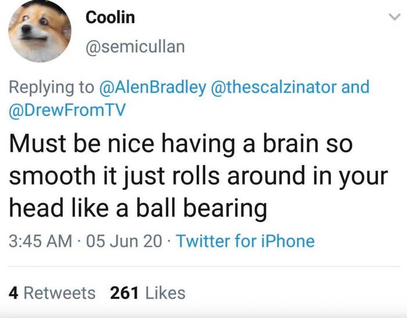Screen dimensions: 407x318
Task: Click the word "and" after @thescalzinator
Action: (x=355, y=87)
